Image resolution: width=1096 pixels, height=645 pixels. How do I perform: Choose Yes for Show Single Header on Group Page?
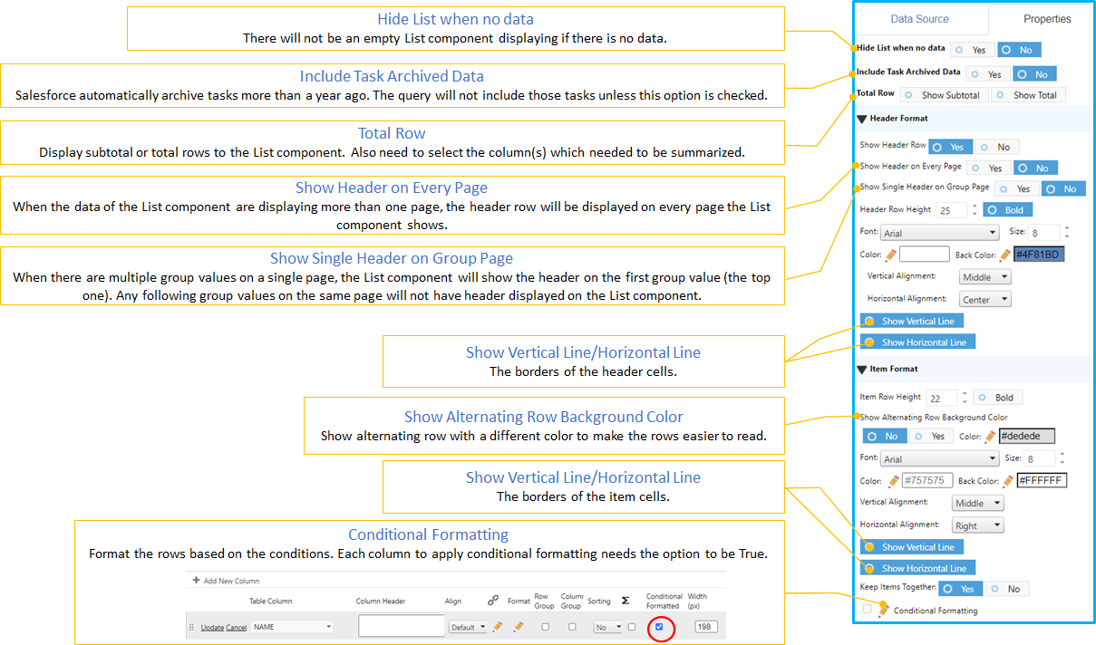[1016, 189]
